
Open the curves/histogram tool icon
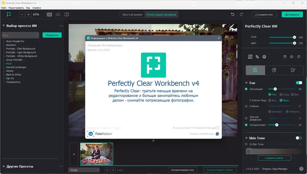(250, 57)
